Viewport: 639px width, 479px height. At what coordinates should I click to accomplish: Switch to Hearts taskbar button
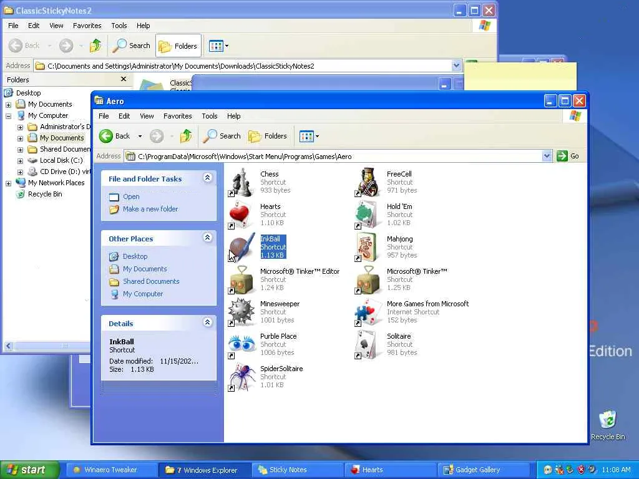(389, 470)
